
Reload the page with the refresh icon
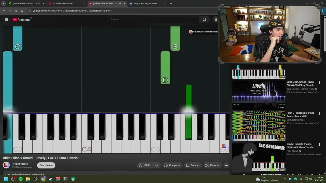pyautogui.click(x=16, y=11)
